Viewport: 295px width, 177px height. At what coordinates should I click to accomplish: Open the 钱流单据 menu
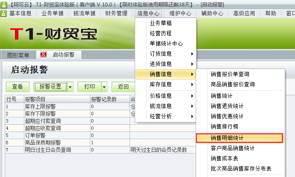click(84, 14)
